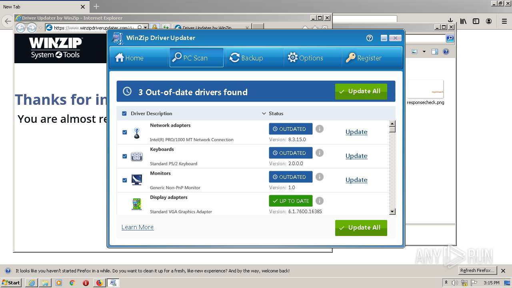Click the help icon in explorer window toolbar
Image resolution: width=512 pixels, height=288 pixels.
(446, 52)
